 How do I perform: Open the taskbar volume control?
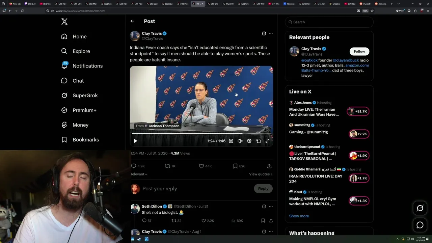[x=412, y=239]
